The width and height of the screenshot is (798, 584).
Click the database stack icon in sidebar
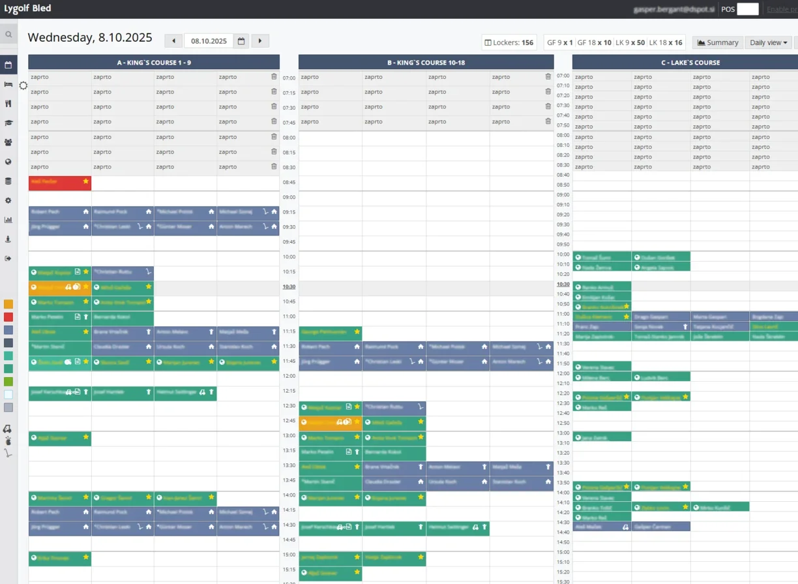pyautogui.click(x=8, y=181)
